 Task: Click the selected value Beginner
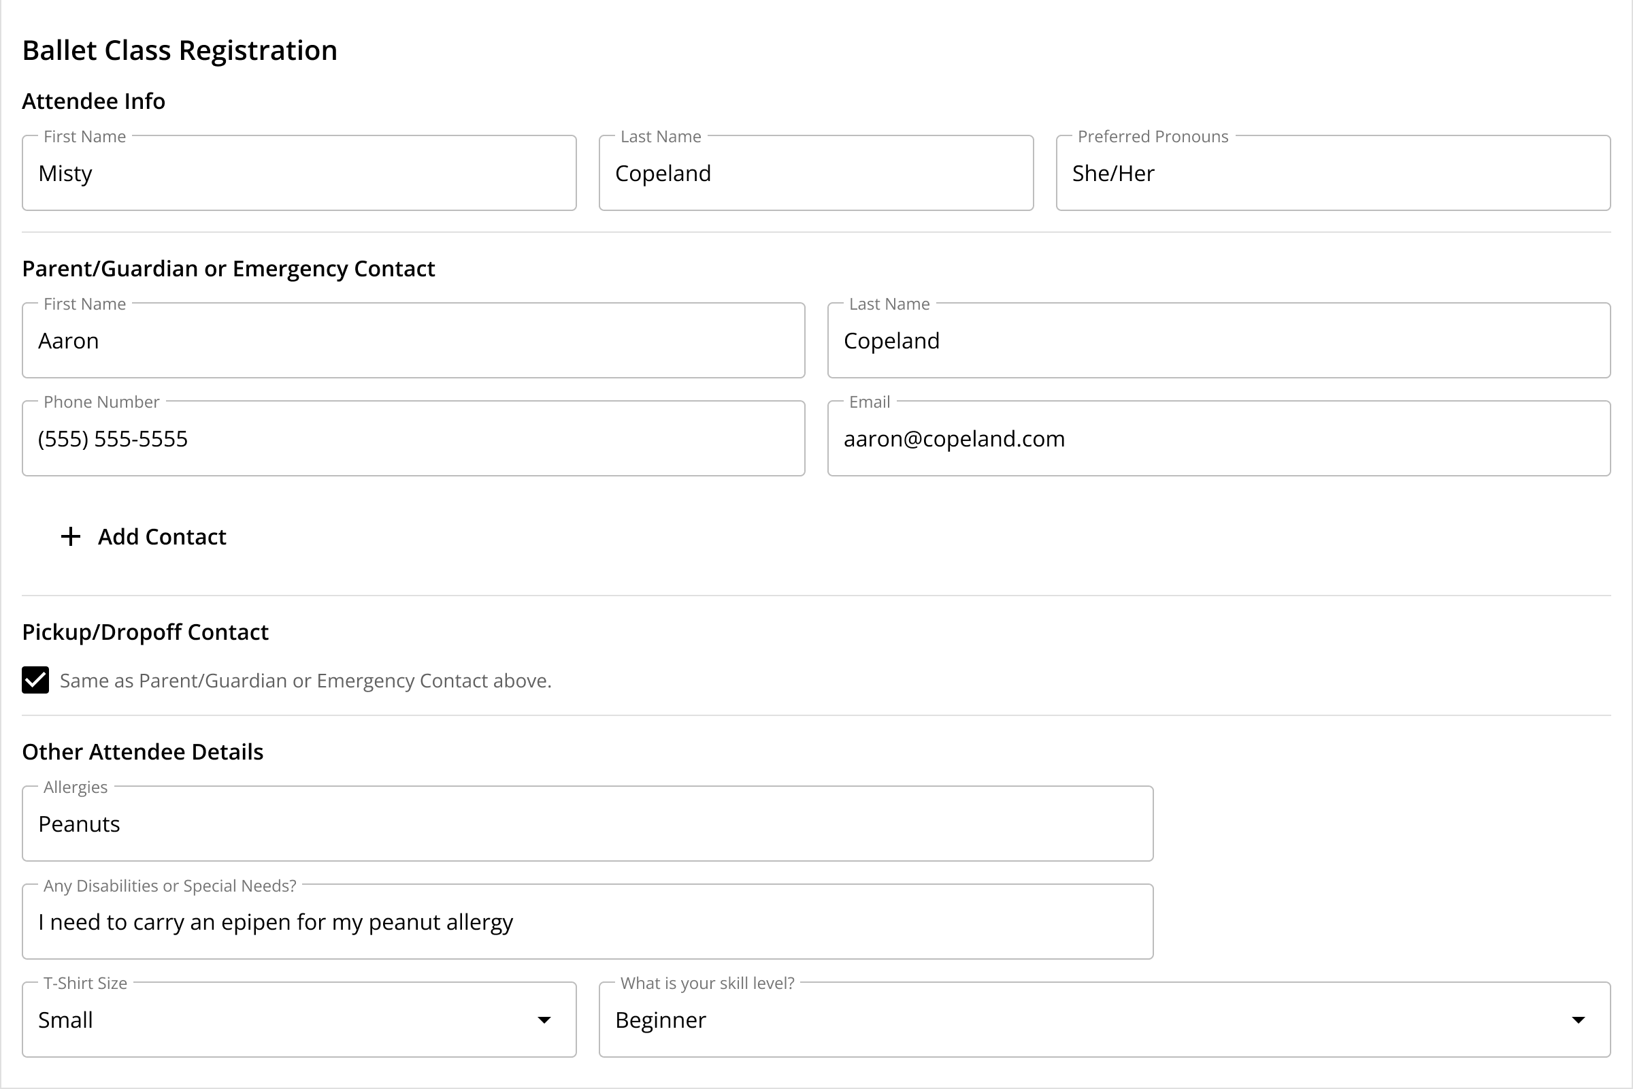coord(660,1020)
